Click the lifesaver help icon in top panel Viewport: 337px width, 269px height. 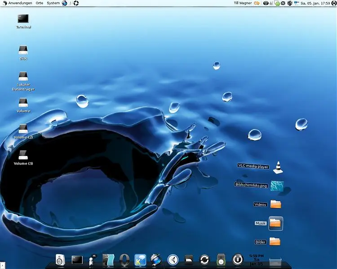click(x=76, y=3)
